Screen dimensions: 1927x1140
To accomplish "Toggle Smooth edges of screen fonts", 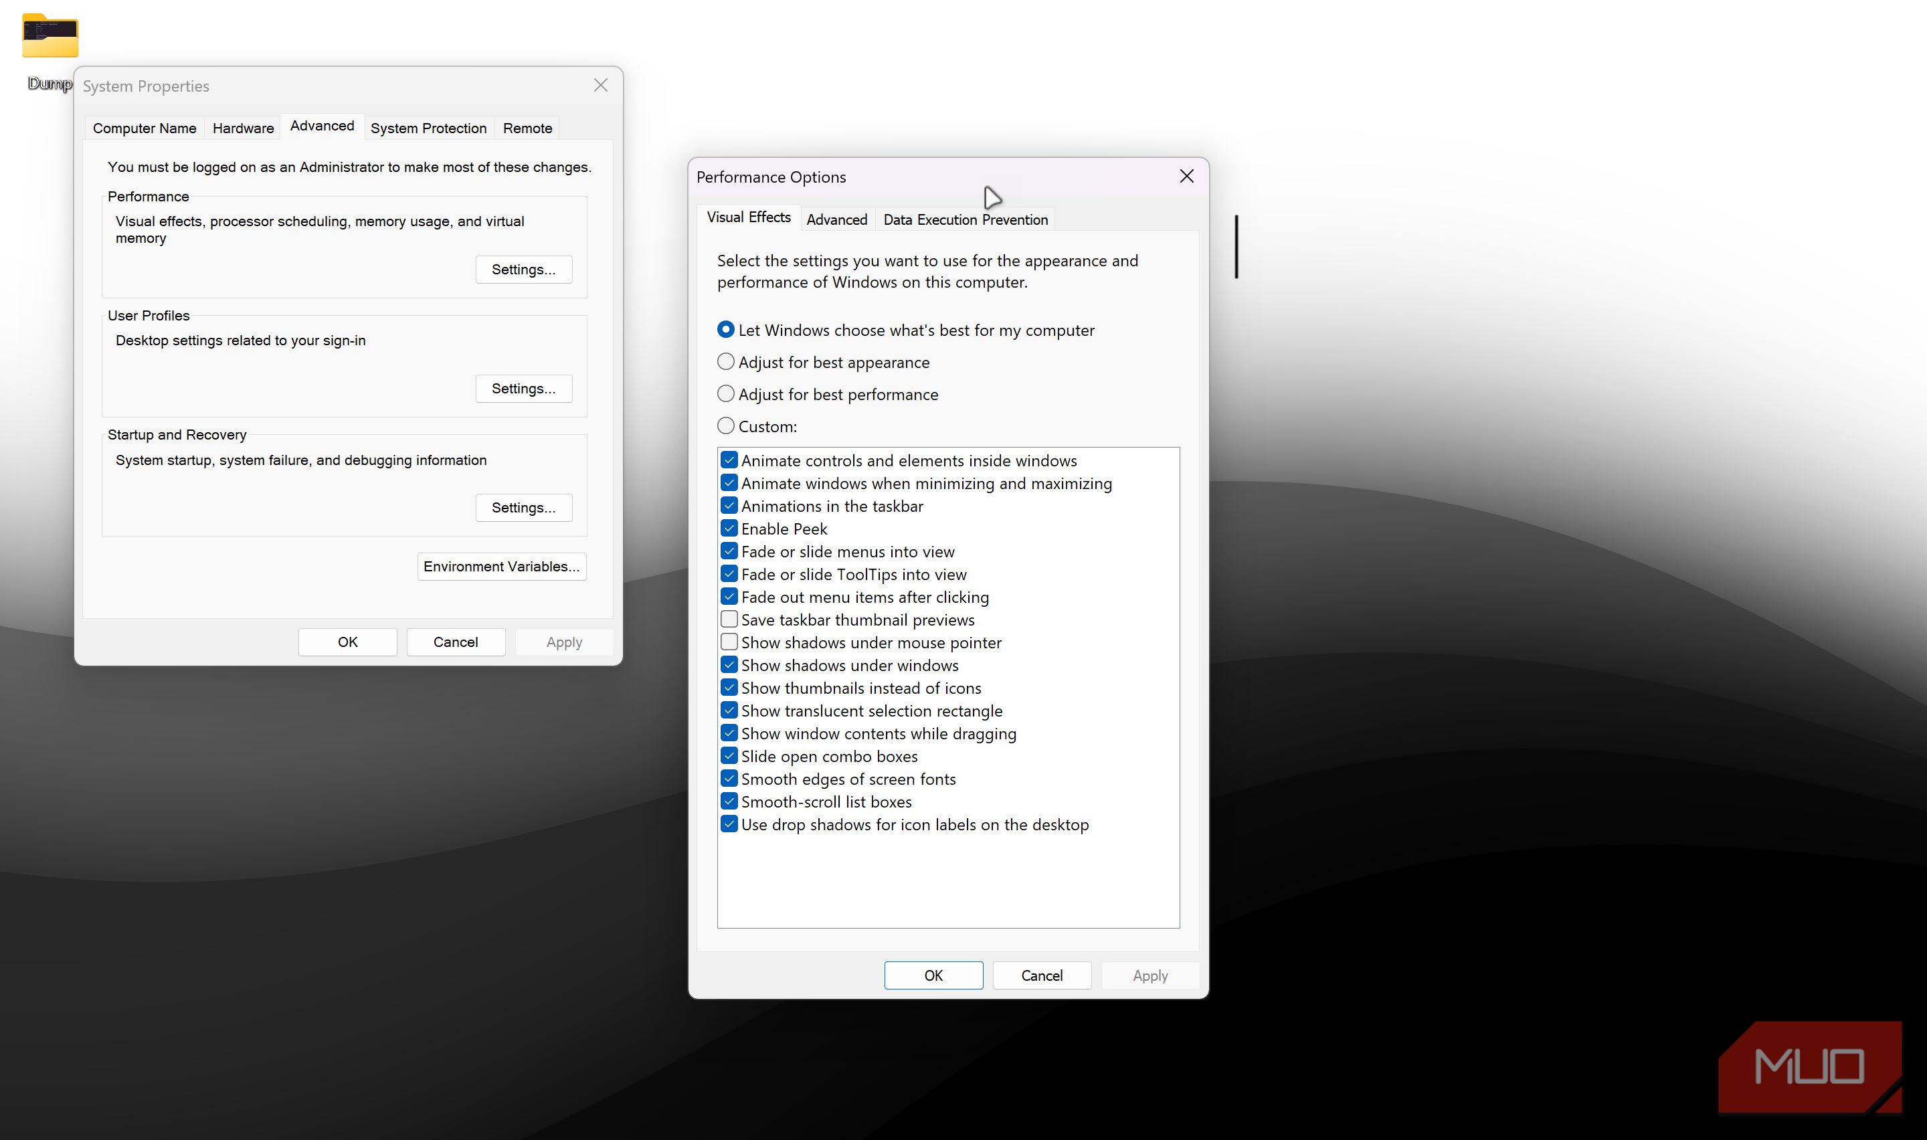I will [729, 779].
